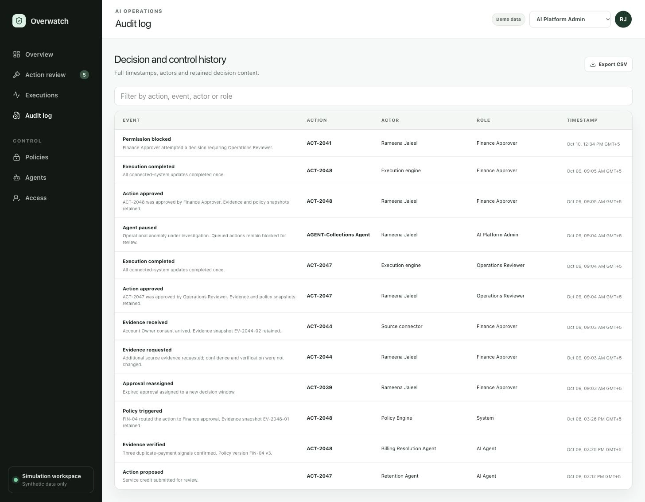The image size is (645, 502).
Task: Click the Access user icon
Action: point(16,198)
